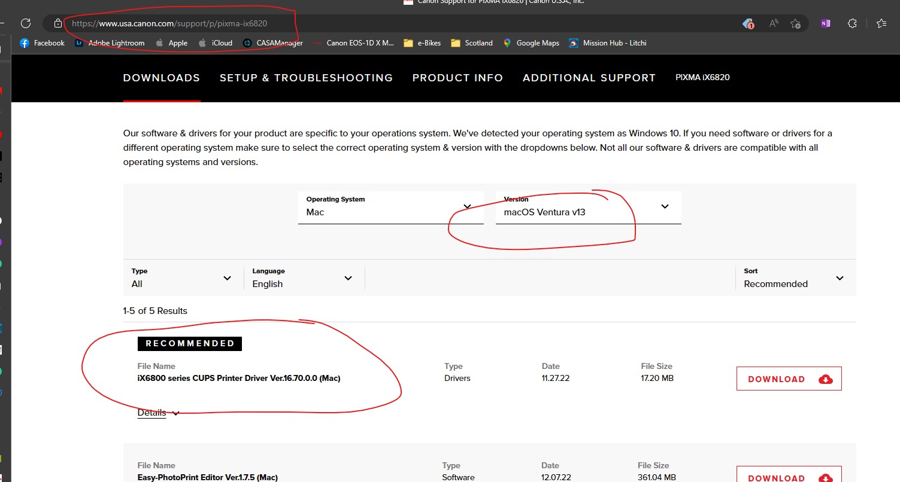
Task: Open the Favorites list icon
Action: [881, 23]
